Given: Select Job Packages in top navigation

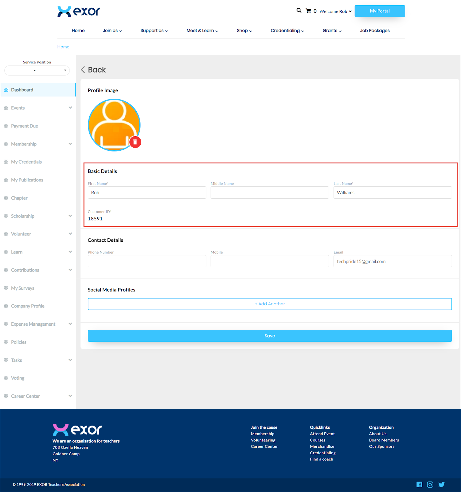Looking at the screenshot, I should [375, 30].
